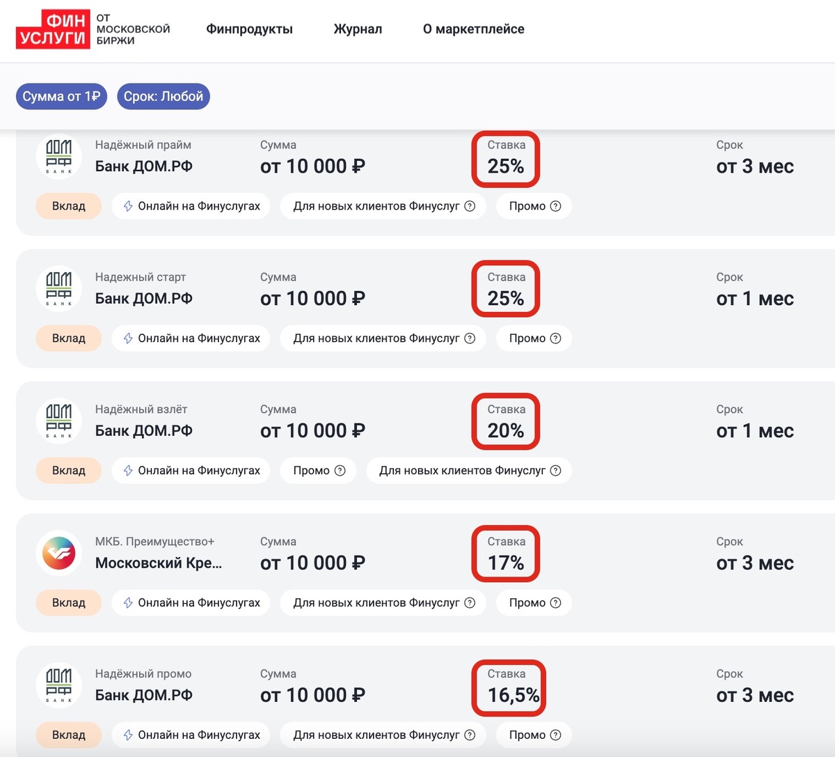Click help icon for new clients, Надёжный взлёт
The image size is (835, 757).
tap(555, 471)
